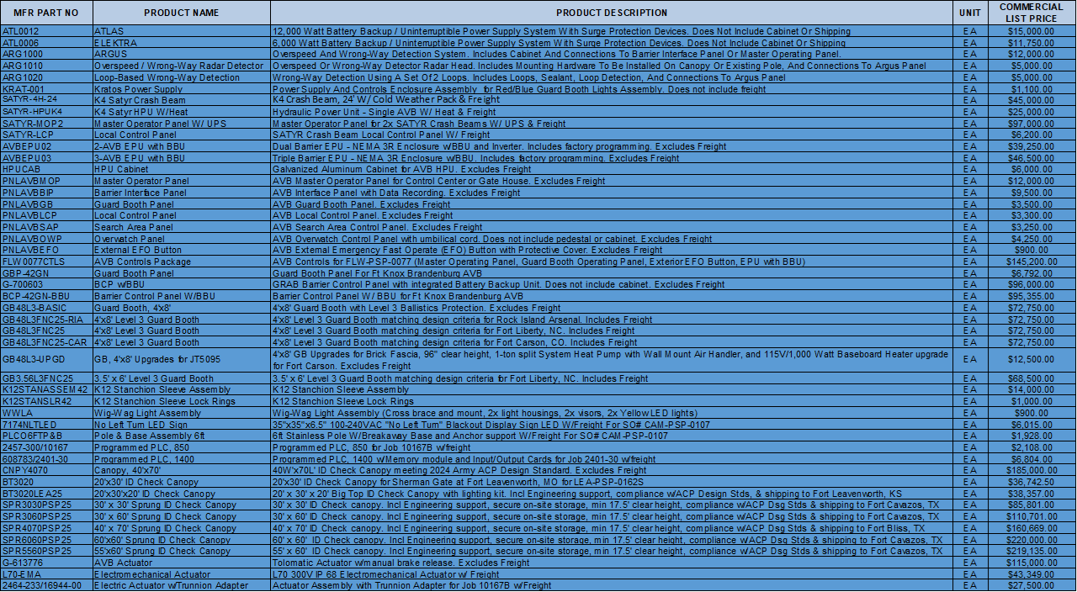This screenshot has height=592, width=1077.
Task: Select GB, 4'x8' Upgrades for JT5095 cell
Action: click(181, 360)
